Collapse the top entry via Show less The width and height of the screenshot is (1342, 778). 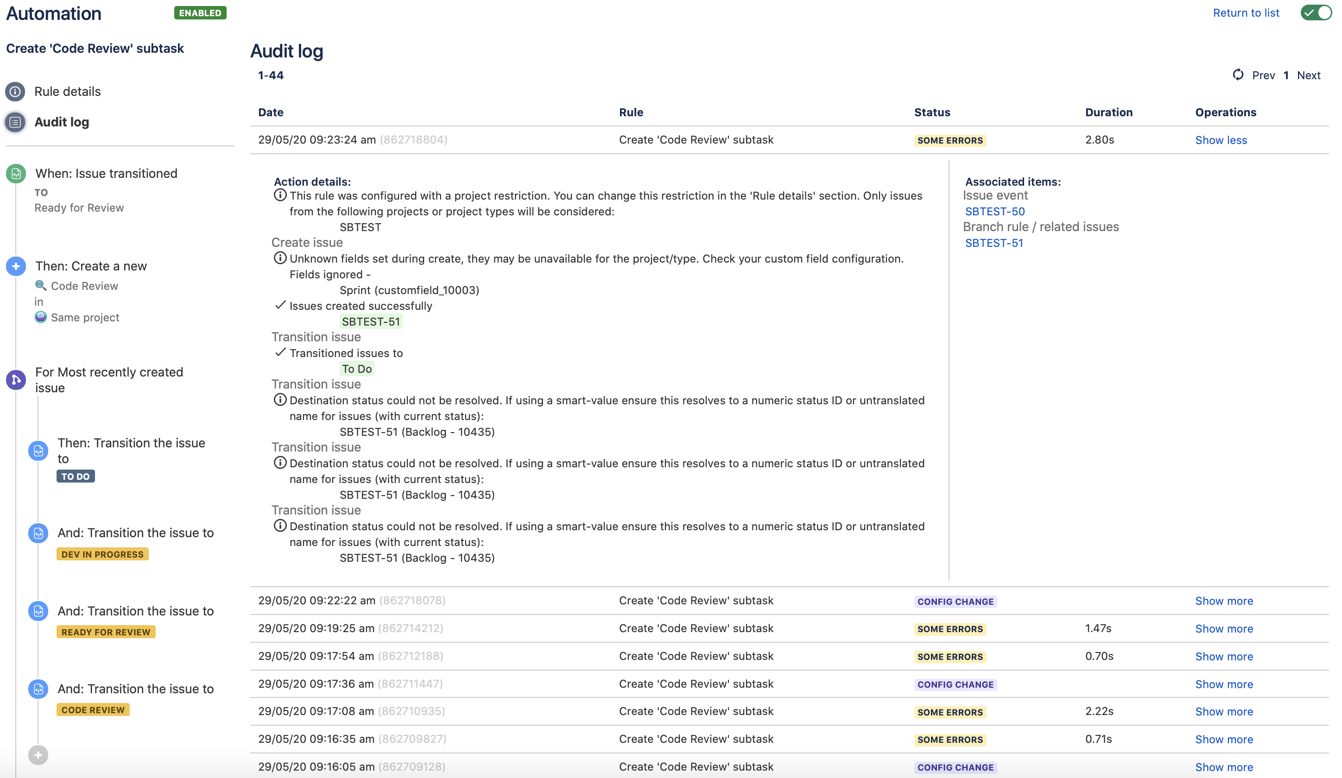(1221, 140)
